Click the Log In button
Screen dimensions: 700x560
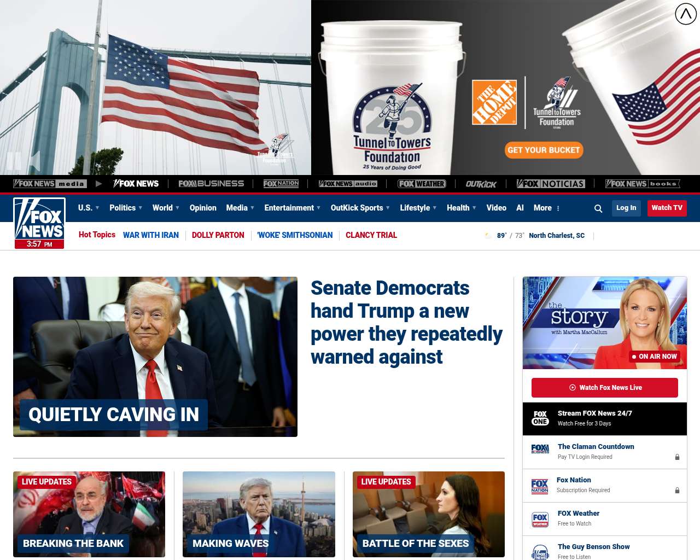[x=626, y=208]
